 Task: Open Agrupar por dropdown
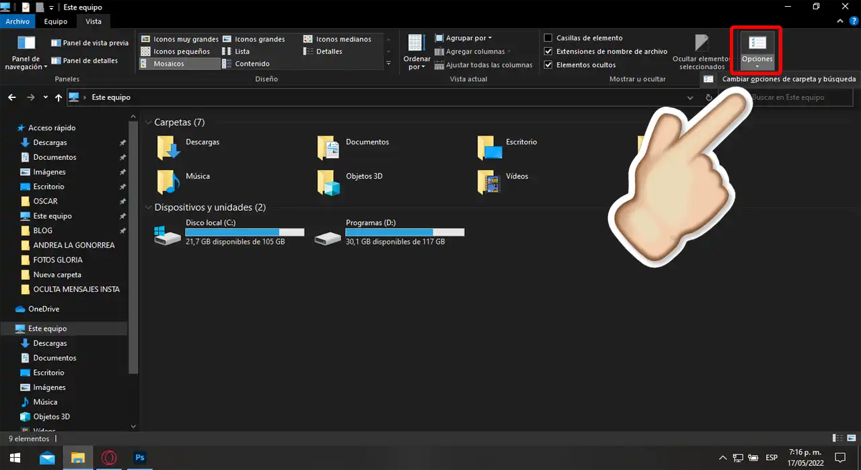pyautogui.click(x=463, y=38)
